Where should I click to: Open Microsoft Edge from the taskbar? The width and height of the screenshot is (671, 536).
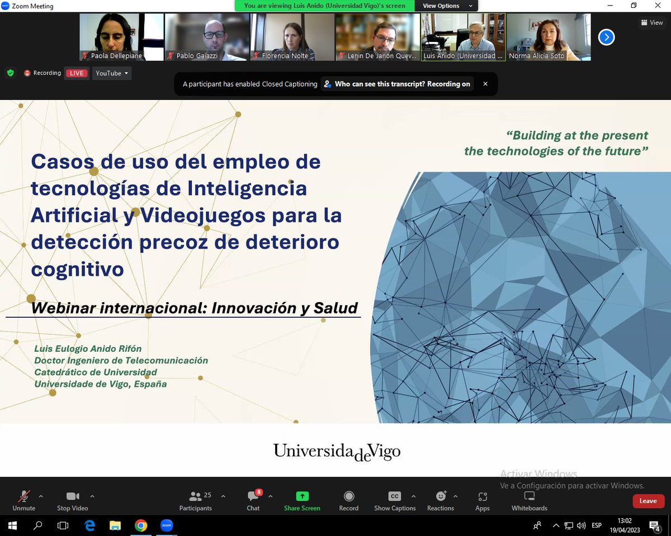(x=89, y=525)
